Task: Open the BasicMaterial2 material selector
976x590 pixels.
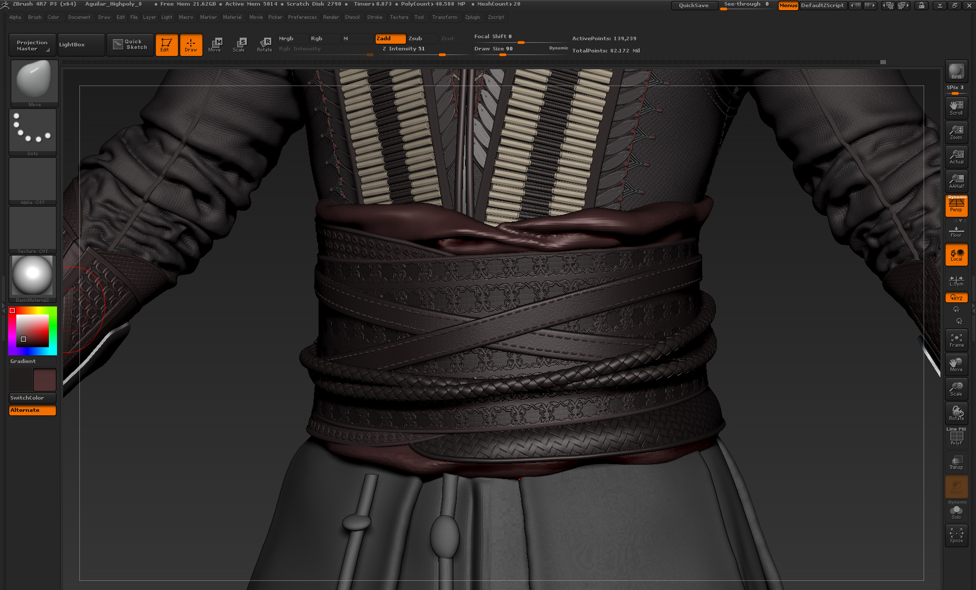Action: pos(33,278)
